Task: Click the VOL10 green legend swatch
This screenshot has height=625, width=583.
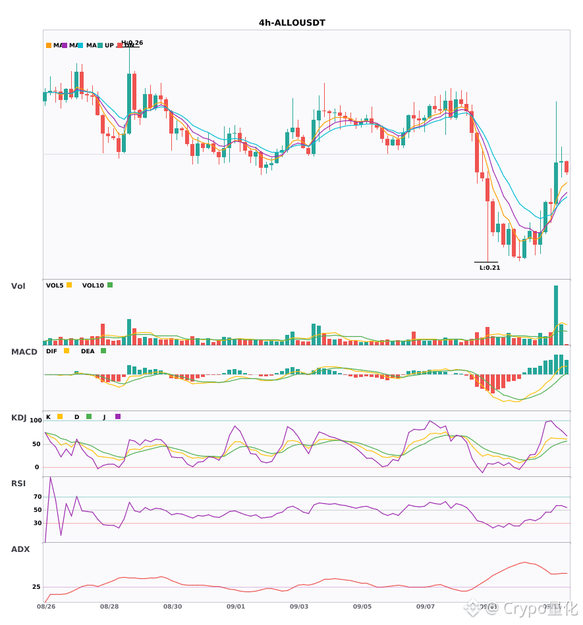Action: point(110,285)
